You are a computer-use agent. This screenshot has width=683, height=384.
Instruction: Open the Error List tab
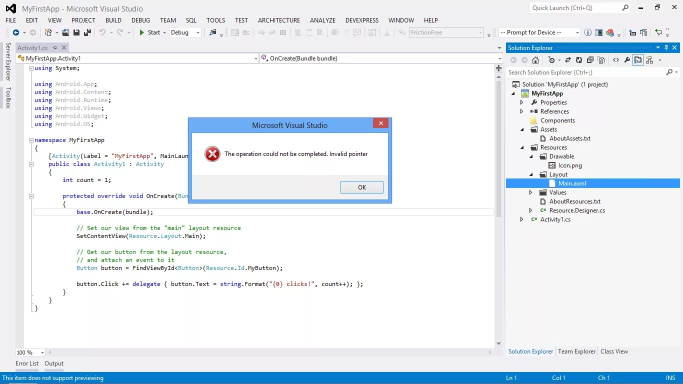tap(27, 363)
